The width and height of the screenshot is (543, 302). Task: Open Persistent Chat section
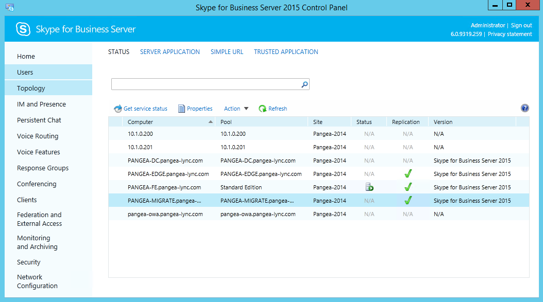48,120
